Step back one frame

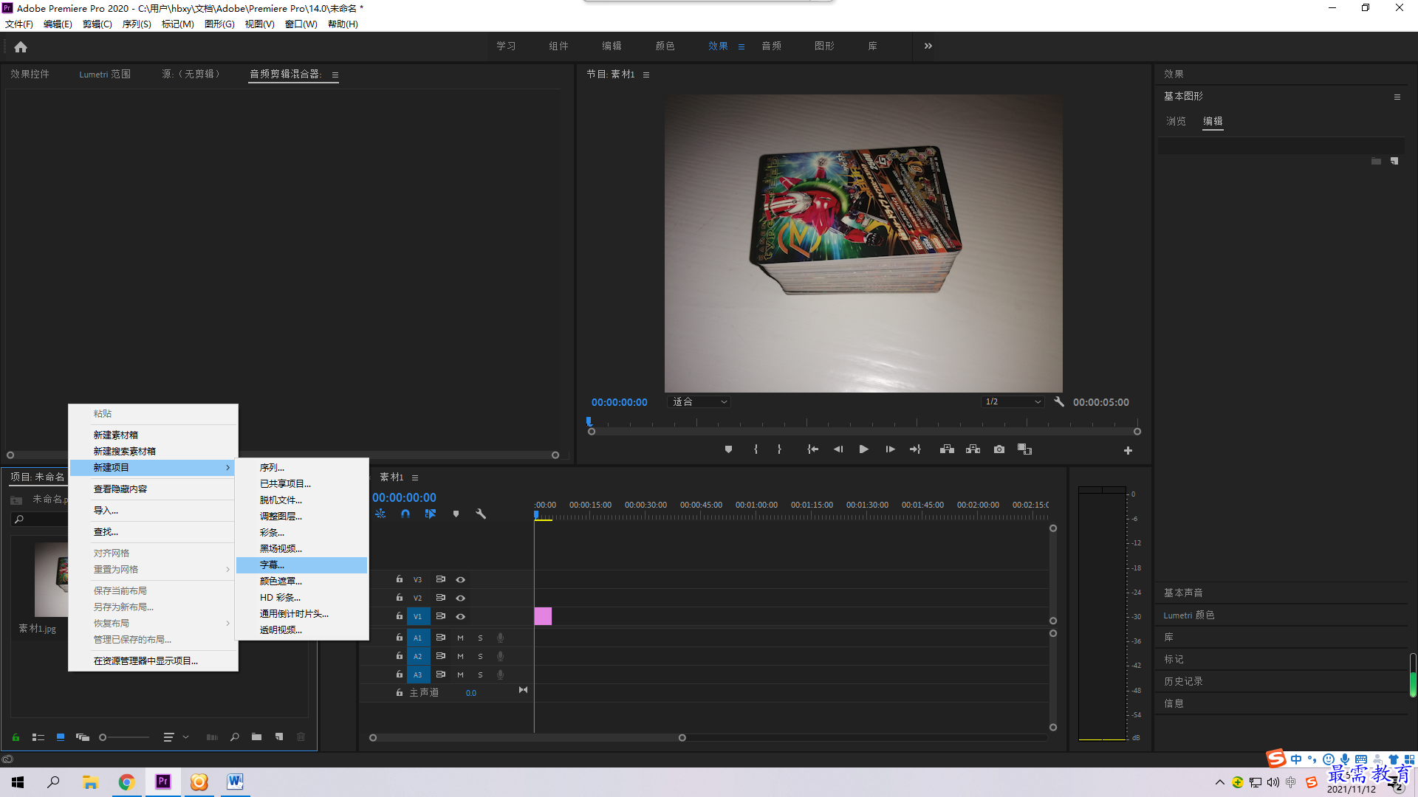[x=838, y=449]
